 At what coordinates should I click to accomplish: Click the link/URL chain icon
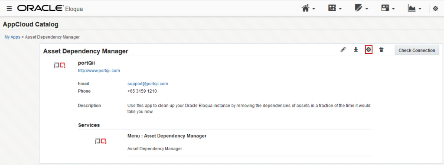pos(343,50)
